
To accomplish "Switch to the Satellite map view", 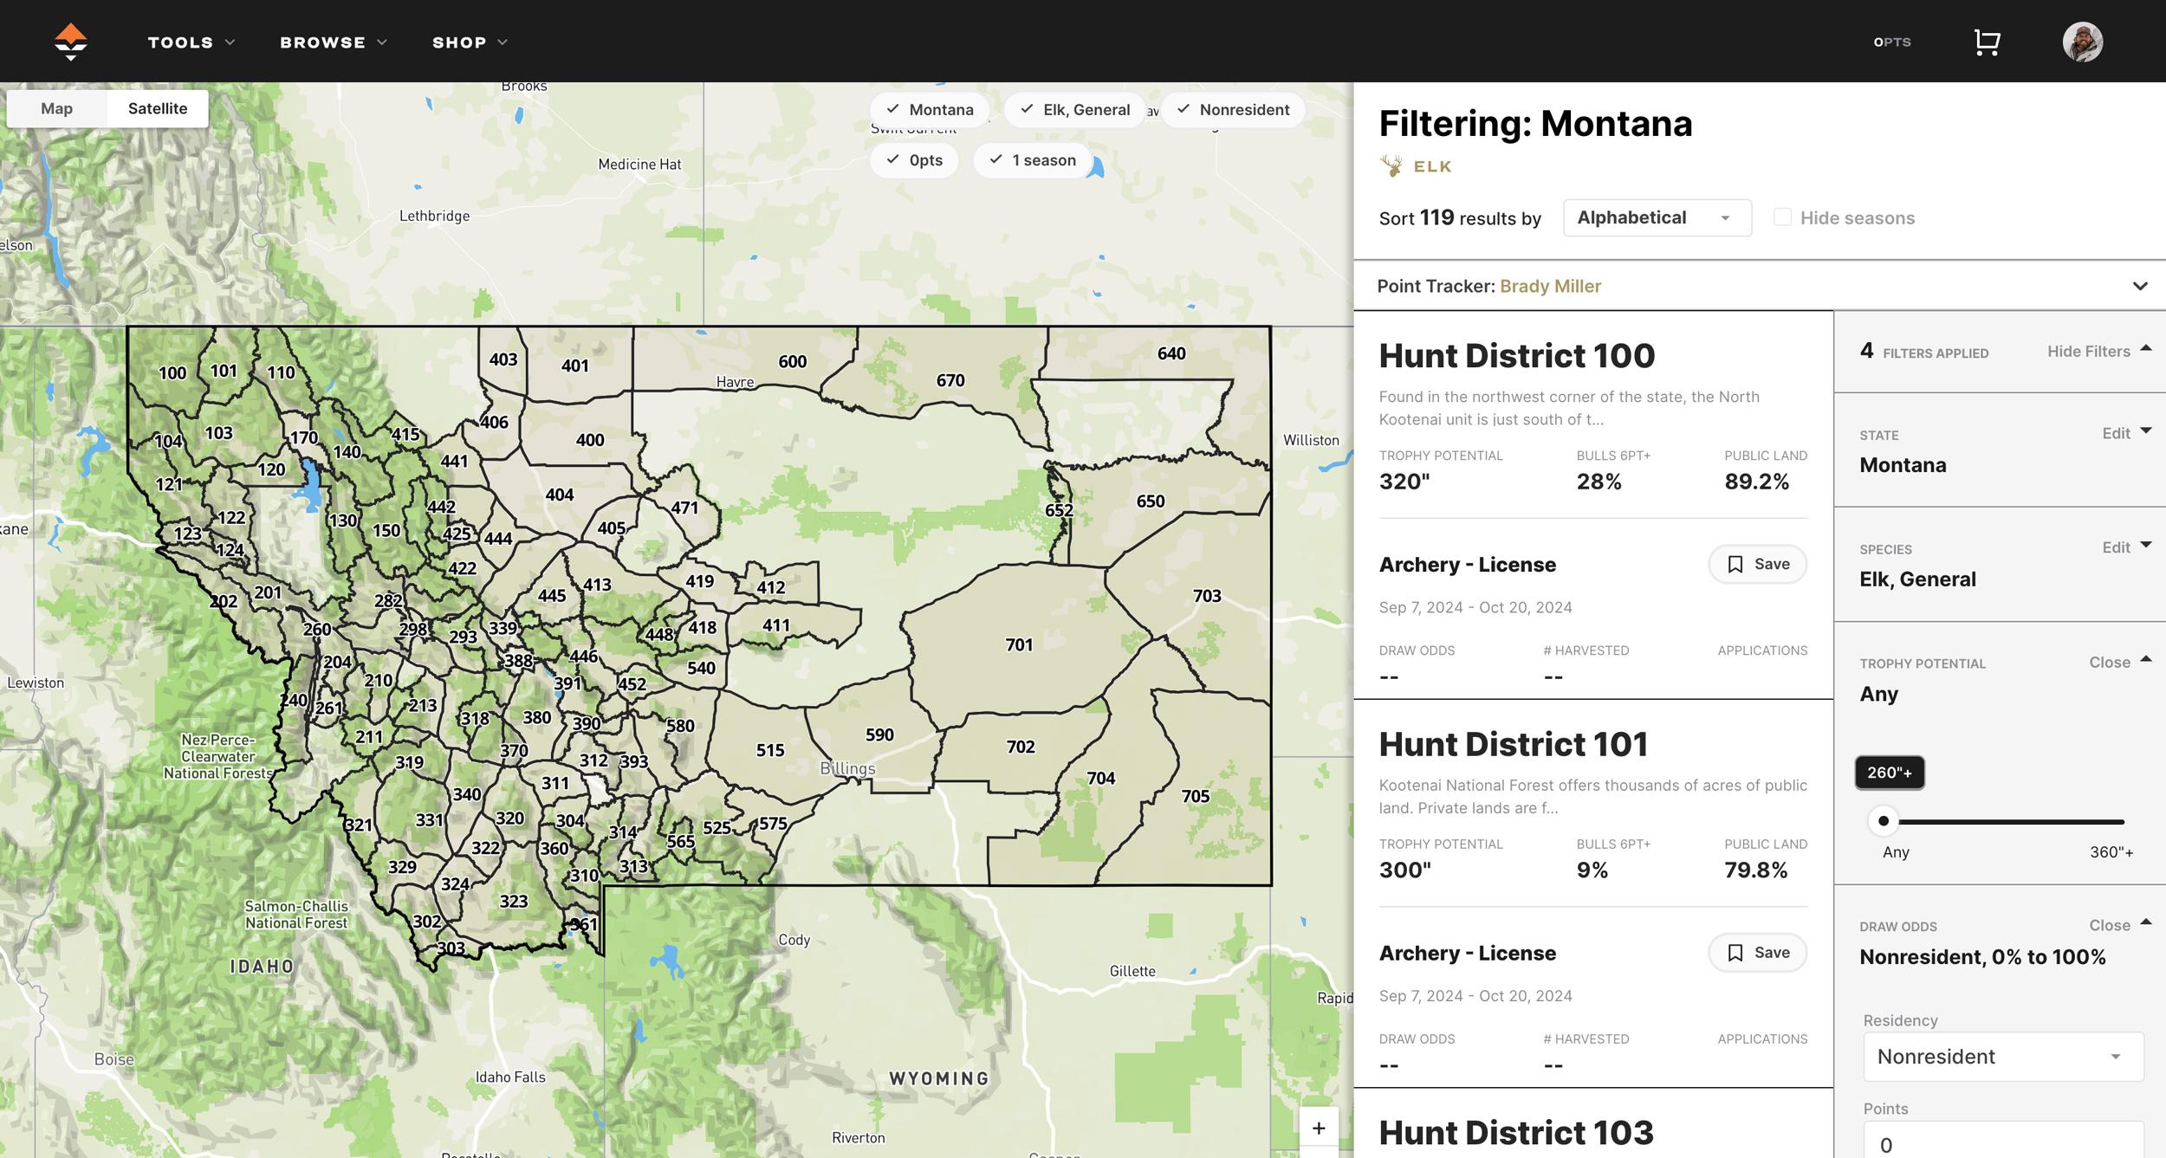I will [157, 108].
